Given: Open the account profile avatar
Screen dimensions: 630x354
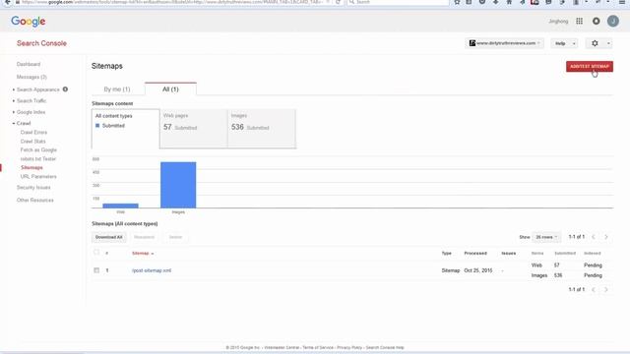Looking at the screenshot, I should point(612,22).
